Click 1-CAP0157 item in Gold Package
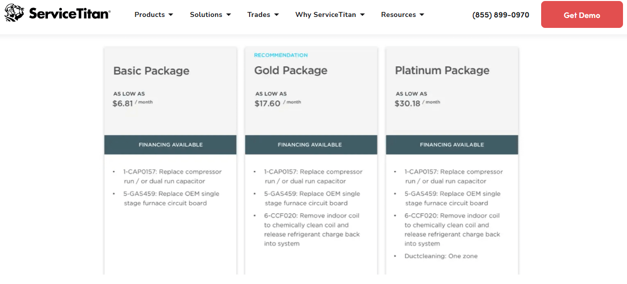 [x=313, y=176]
